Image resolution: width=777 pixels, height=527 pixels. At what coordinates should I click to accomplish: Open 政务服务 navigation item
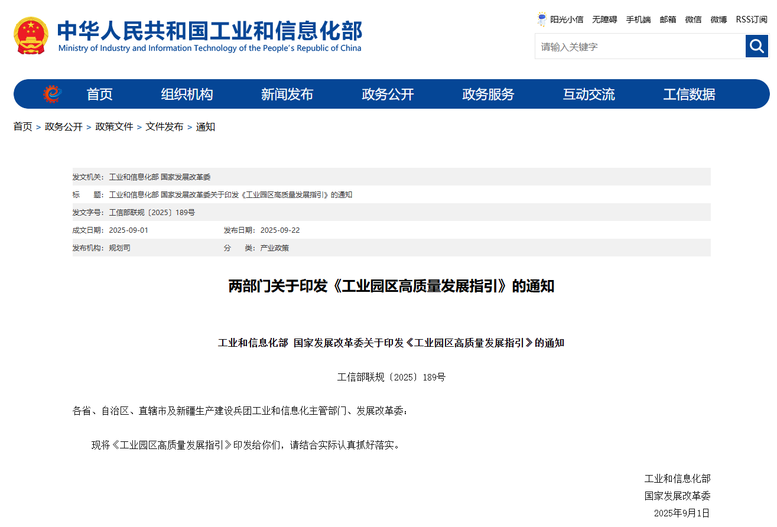tap(488, 95)
